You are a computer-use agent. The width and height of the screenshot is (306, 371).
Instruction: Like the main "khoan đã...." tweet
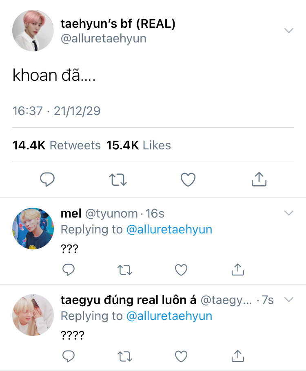pos(188,179)
